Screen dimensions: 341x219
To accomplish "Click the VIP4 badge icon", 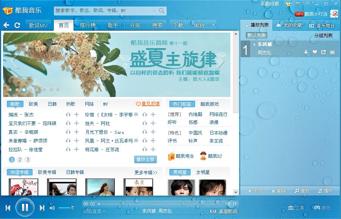I will [x=299, y=14].
